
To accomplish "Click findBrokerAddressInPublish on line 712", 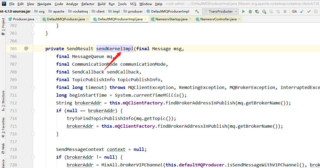I will point(200,103).
